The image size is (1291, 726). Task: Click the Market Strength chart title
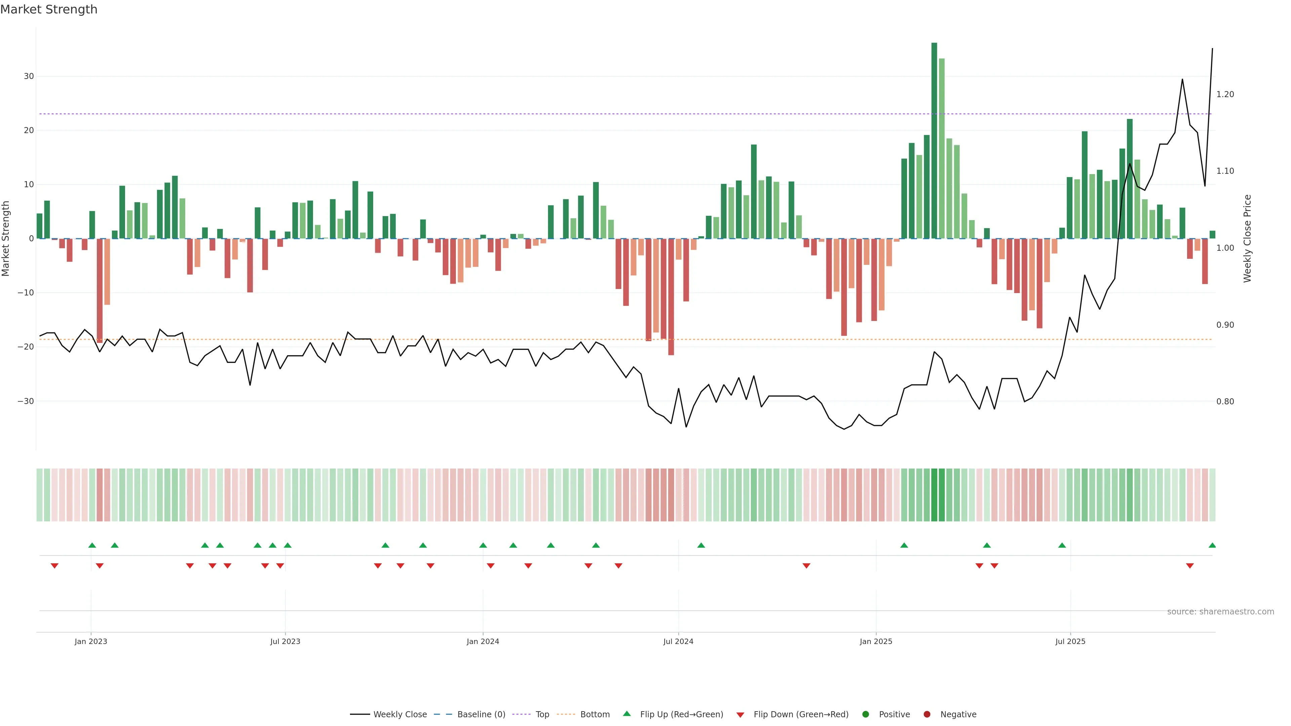coord(49,9)
